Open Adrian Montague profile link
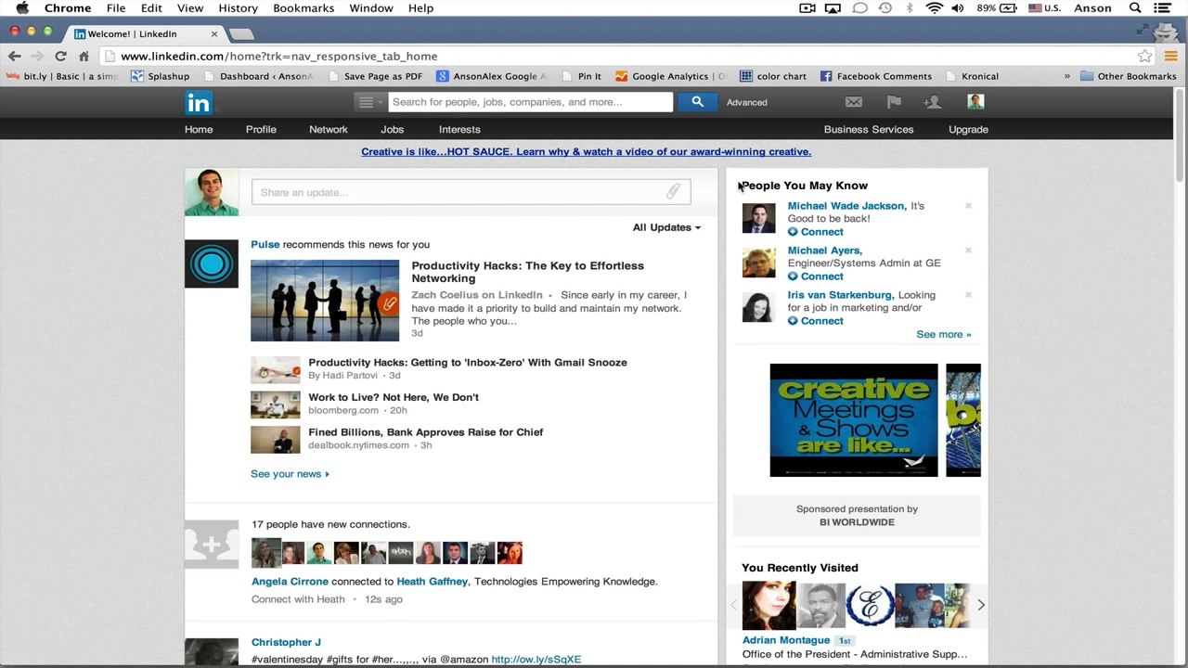Screen dimensions: 1188x668 [x=785, y=640]
